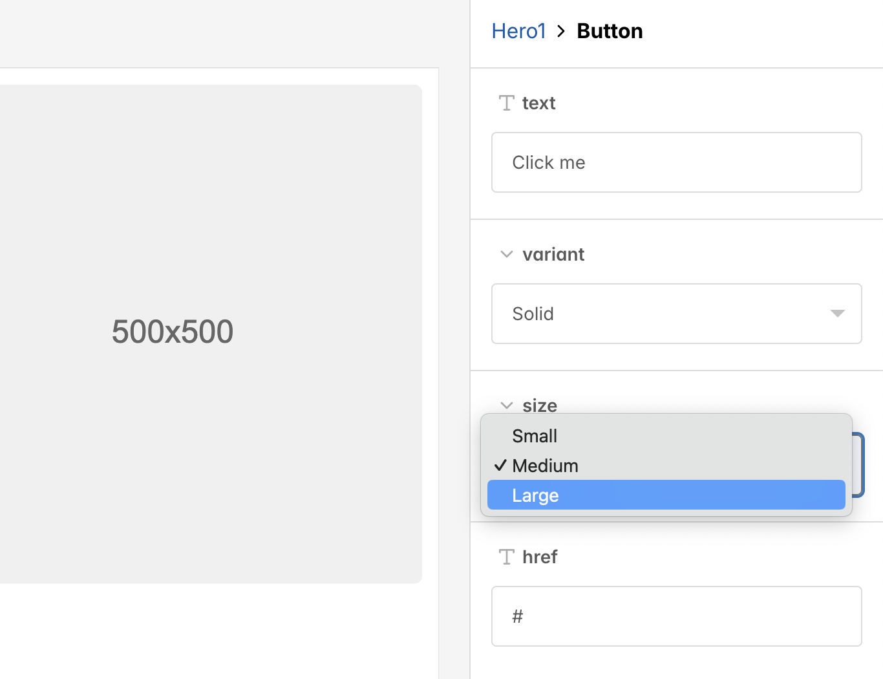Click the chevron between Hero1 and Button breadcrumbs

tap(560, 31)
